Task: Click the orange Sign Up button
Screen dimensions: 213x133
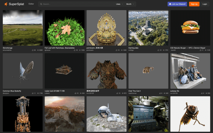Action: click(x=194, y=4)
